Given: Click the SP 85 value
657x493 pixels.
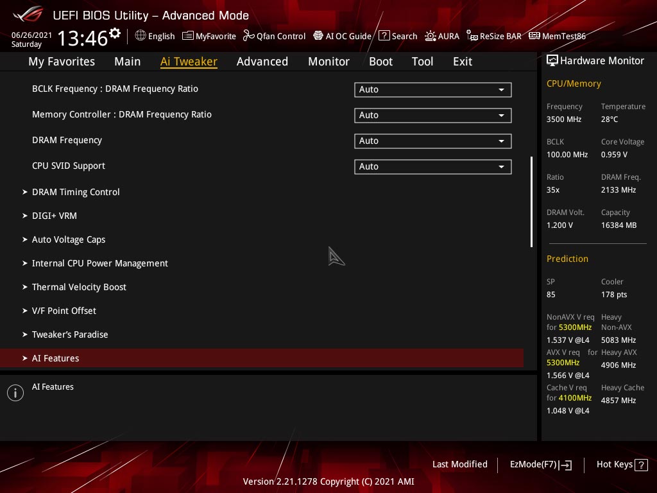Looking at the screenshot, I should tap(551, 294).
